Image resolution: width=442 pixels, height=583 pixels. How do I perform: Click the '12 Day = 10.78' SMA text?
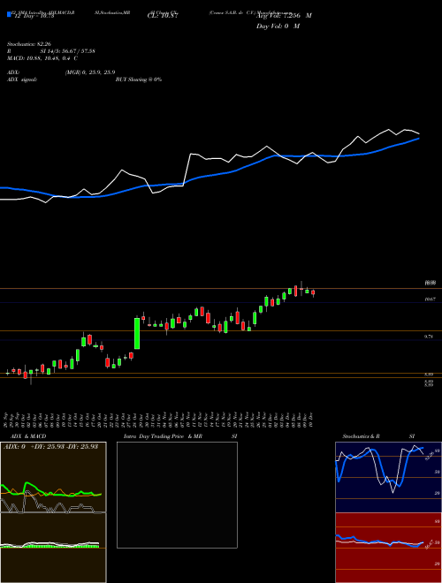point(33,16)
